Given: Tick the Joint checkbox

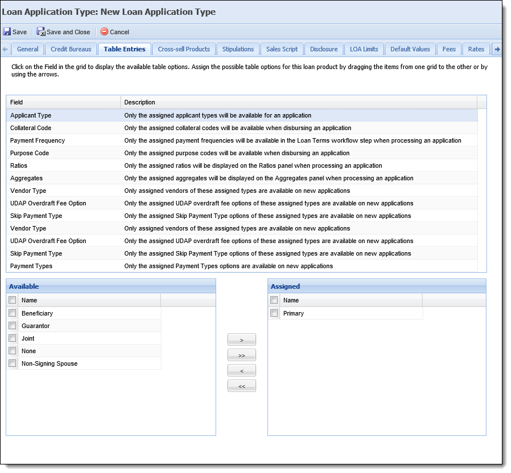Looking at the screenshot, I should tap(13, 338).
